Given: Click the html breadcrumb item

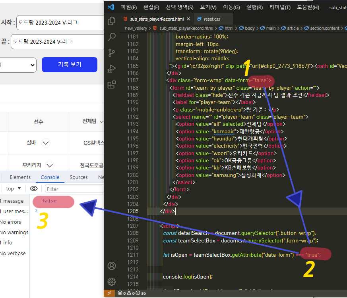Looking at the screenshot, I should coord(226,28).
